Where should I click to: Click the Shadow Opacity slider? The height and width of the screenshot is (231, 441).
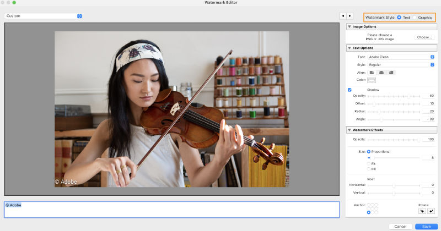coord(394,96)
